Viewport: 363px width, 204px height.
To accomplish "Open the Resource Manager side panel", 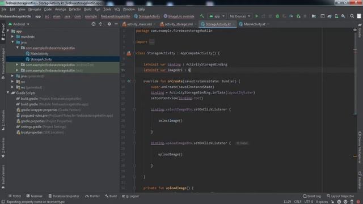I will [x=3, y=63].
